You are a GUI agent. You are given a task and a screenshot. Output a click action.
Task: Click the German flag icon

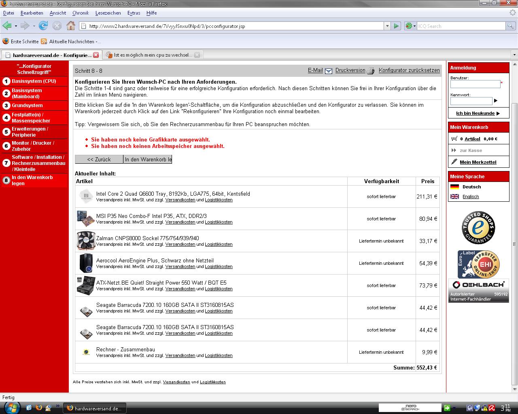[x=455, y=187]
